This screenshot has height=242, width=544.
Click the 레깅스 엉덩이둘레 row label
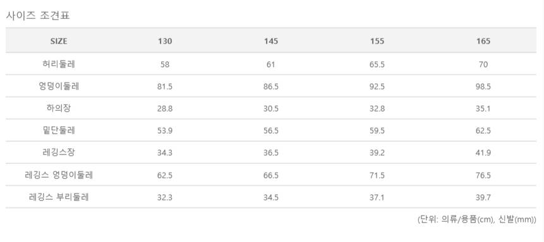pos(59,175)
